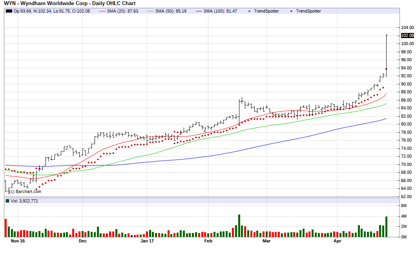Image resolution: width=416 pixels, height=253 pixels.
Task: Click the red SMA (20) legend line
Action: click(x=102, y=11)
